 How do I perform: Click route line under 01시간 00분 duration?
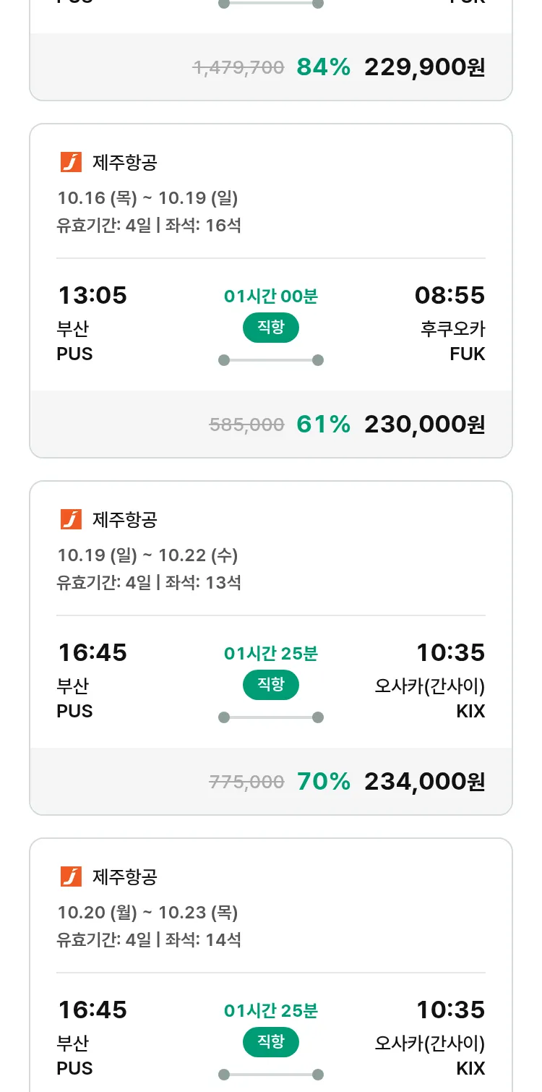270,360
